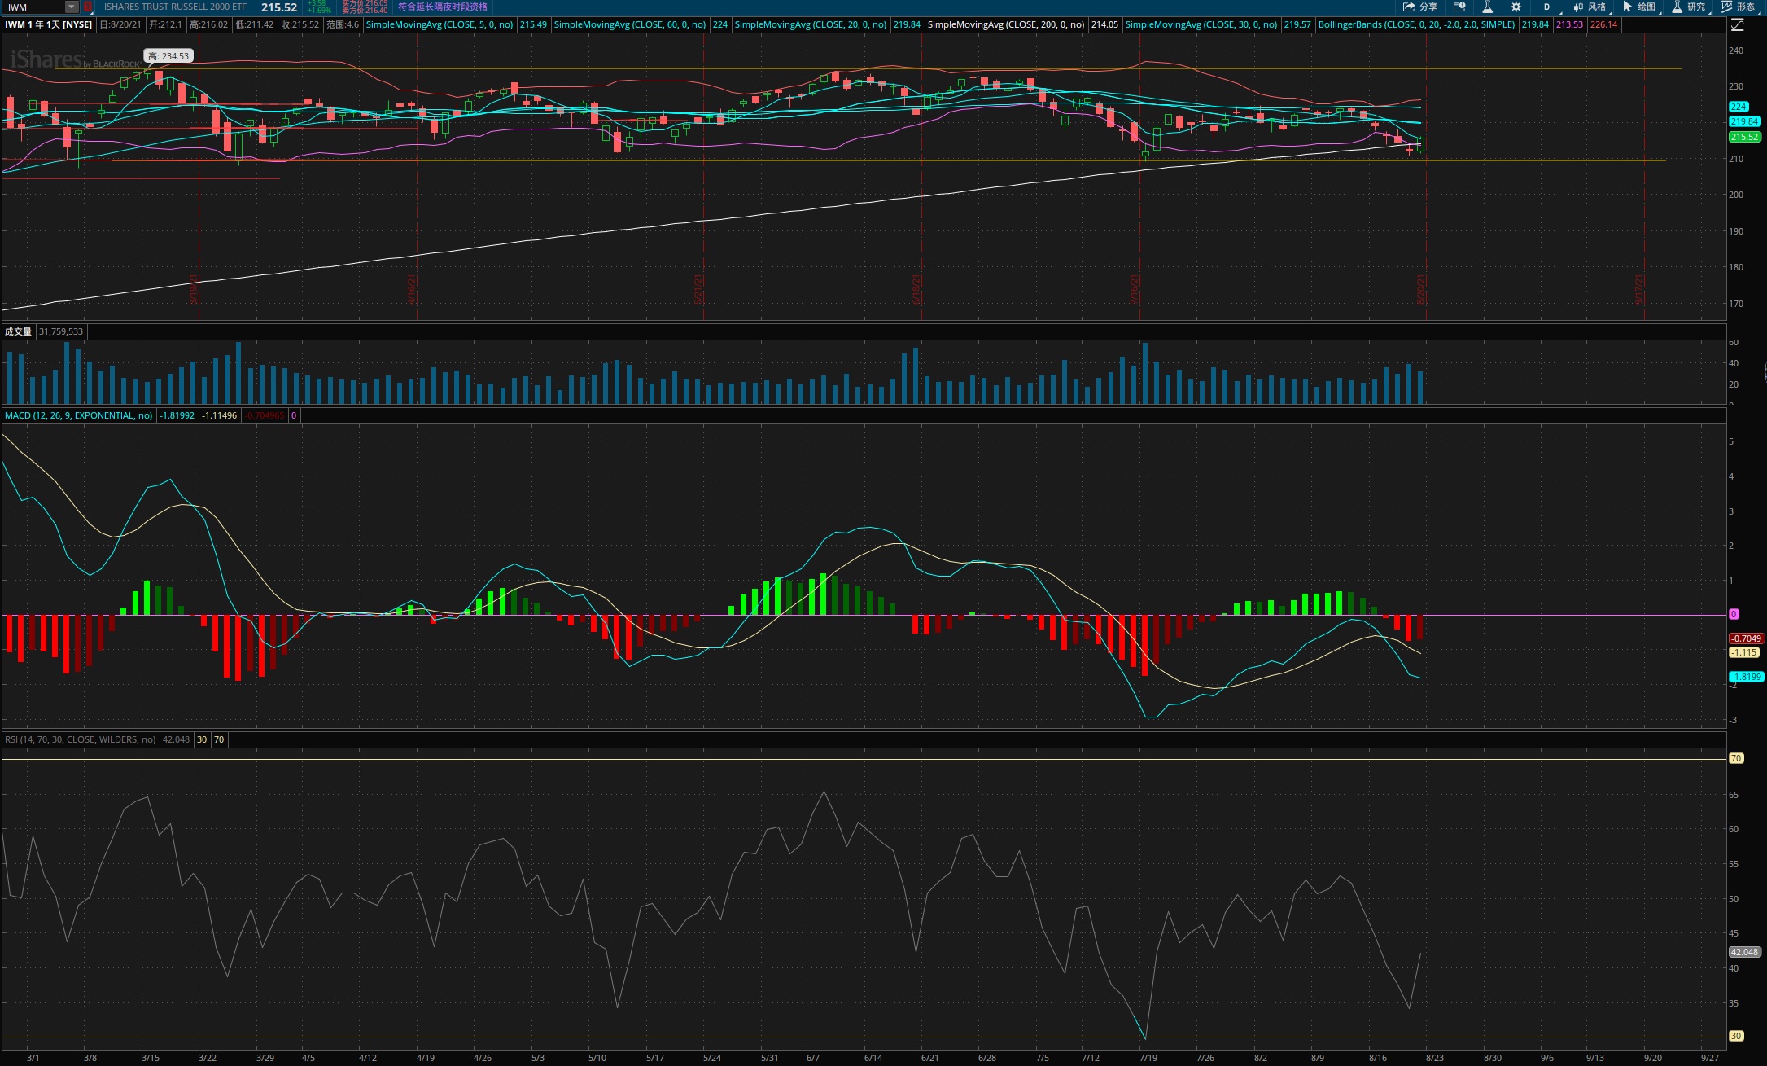Screen dimensions: 1767x1066
Task: Select SimpleMovingAvg (CLOSE, 30, 0, no) study label
Action: tap(1201, 24)
